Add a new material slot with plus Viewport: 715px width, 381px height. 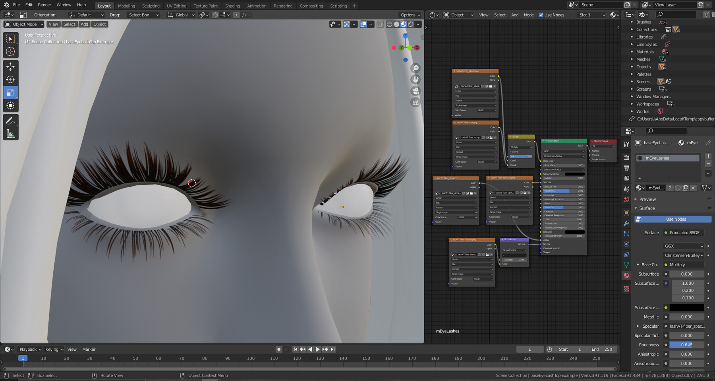tap(708, 156)
